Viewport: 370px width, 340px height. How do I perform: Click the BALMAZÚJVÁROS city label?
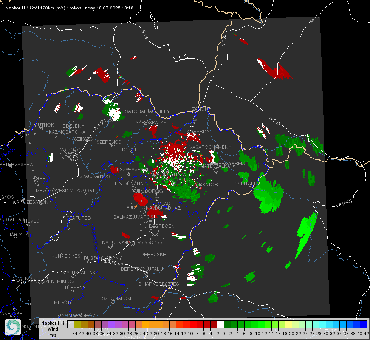click(133, 217)
